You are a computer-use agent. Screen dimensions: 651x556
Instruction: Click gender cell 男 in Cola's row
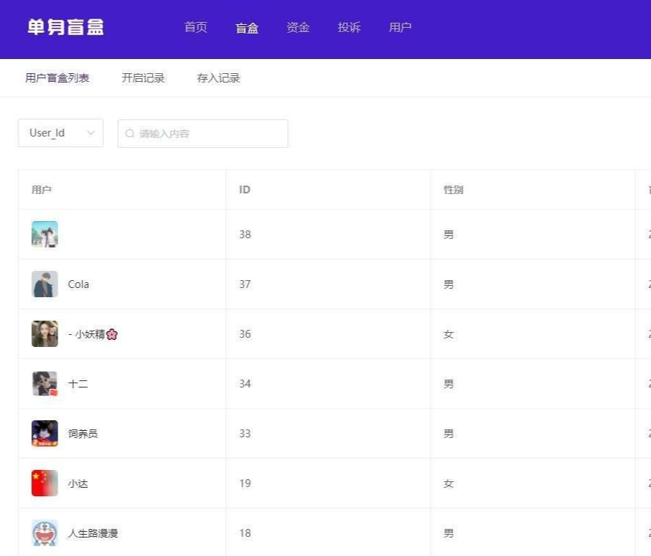[448, 284]
